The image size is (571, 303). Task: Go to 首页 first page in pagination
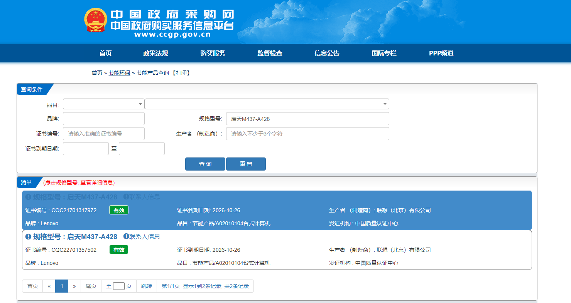pyautogui.click(x=32, y=286)
